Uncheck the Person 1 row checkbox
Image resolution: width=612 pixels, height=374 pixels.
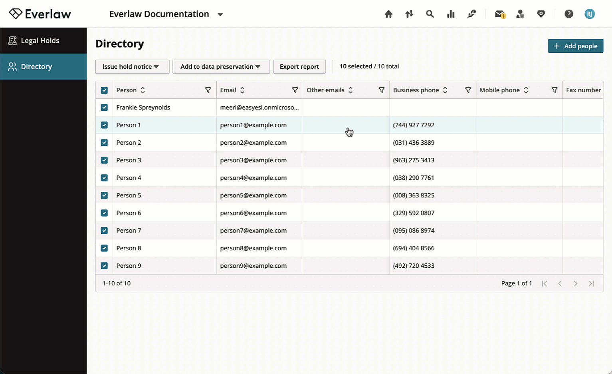pos(104,125)
